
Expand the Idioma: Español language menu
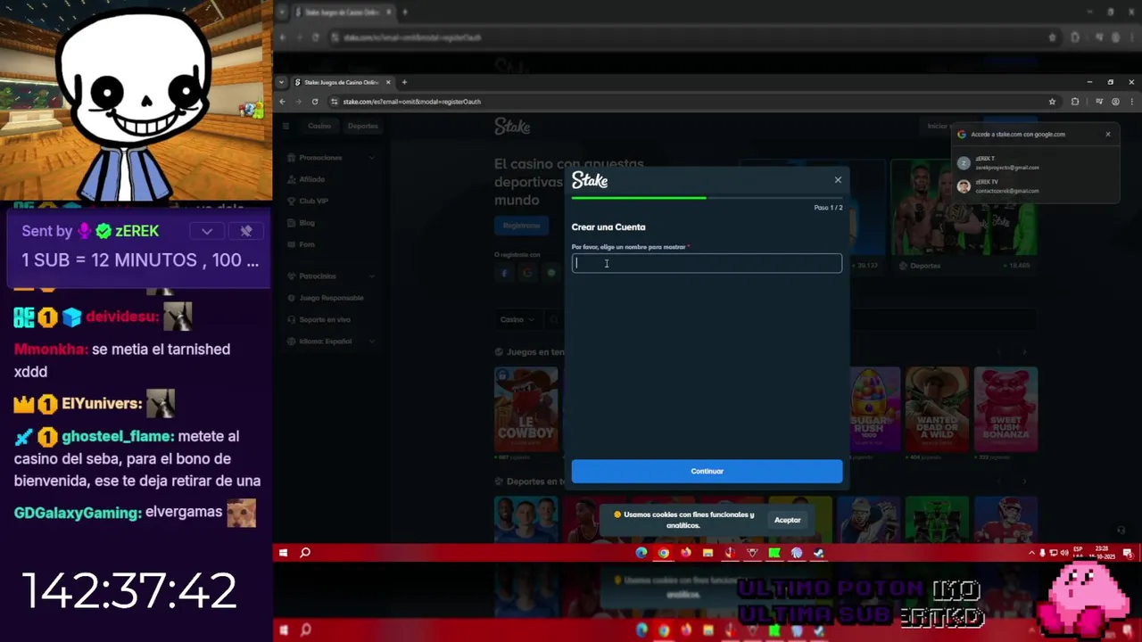372,342
